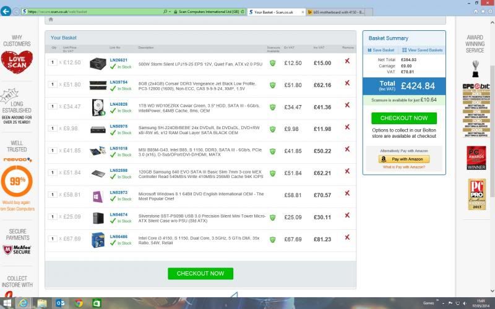Click Scansure shield for WD Caviar Green

[x=272, y=107]
